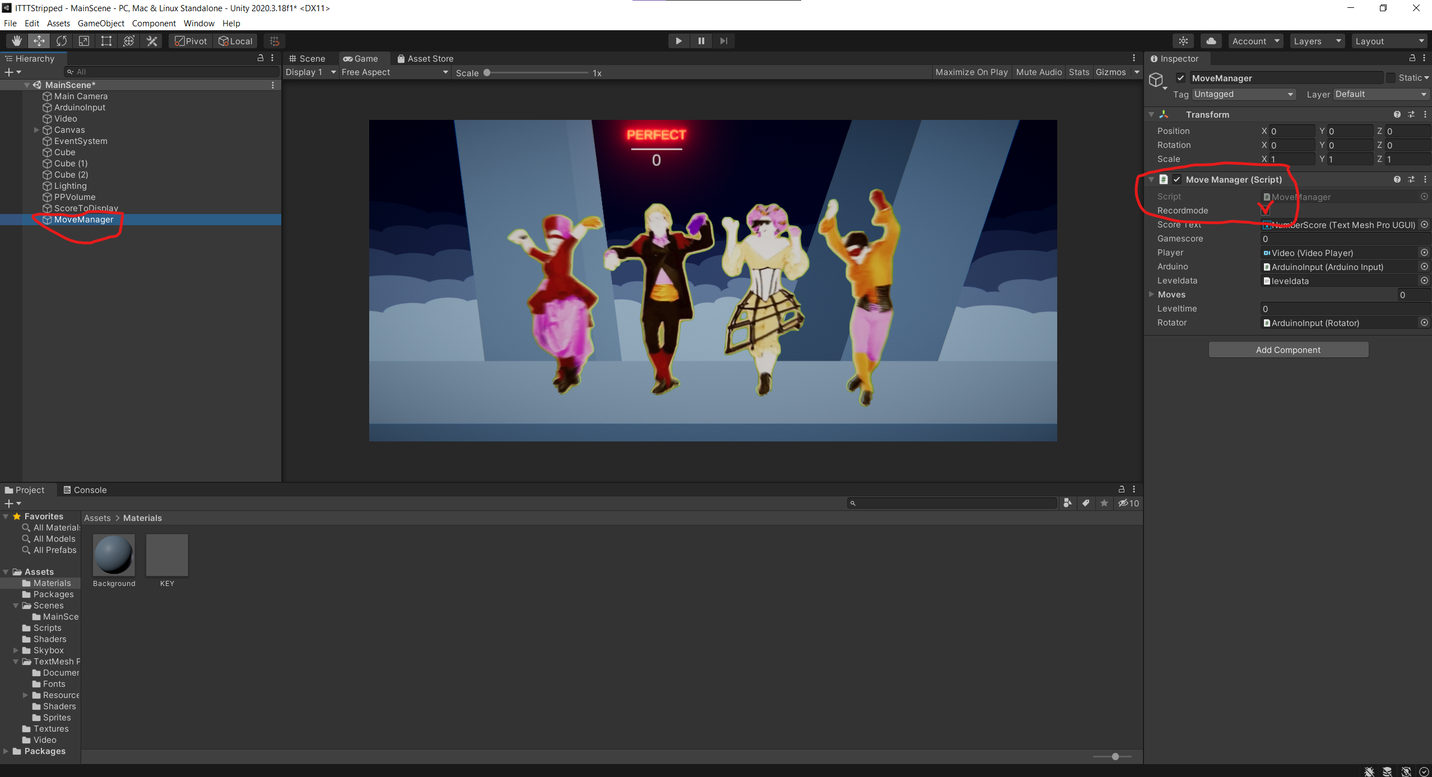
Task: Click the Pause button
Action: [701, 41]
